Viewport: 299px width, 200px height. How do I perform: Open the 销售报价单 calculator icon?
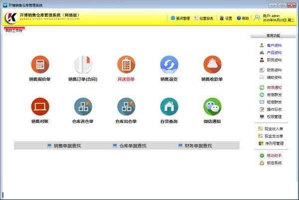40,64
